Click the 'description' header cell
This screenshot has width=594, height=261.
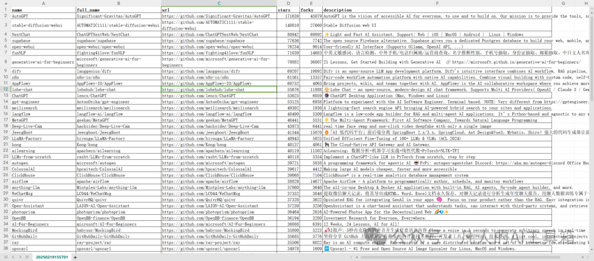pos(437,10)
